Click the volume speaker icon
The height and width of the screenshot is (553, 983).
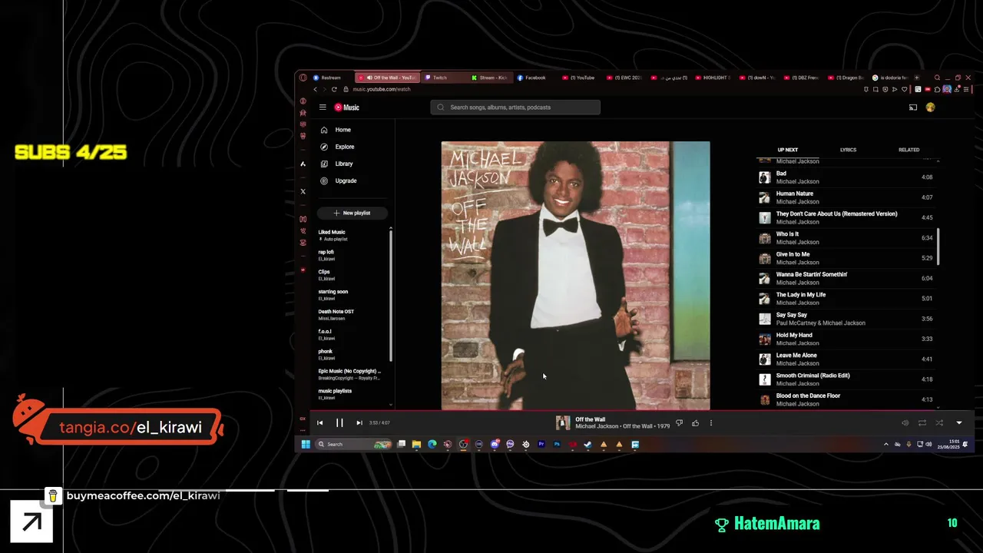(905, 422)
